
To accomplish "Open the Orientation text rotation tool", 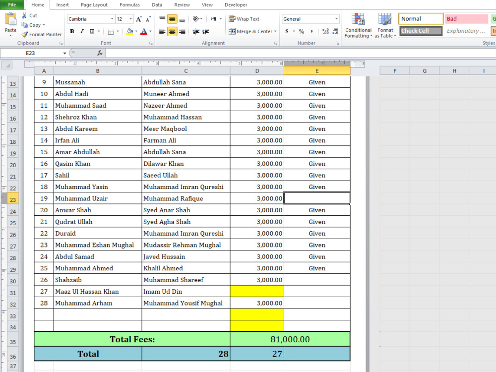I will point(196,19).
